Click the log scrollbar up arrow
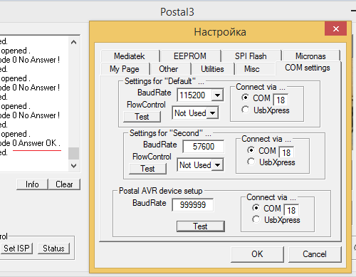356x277 pixels. [74, 42]
